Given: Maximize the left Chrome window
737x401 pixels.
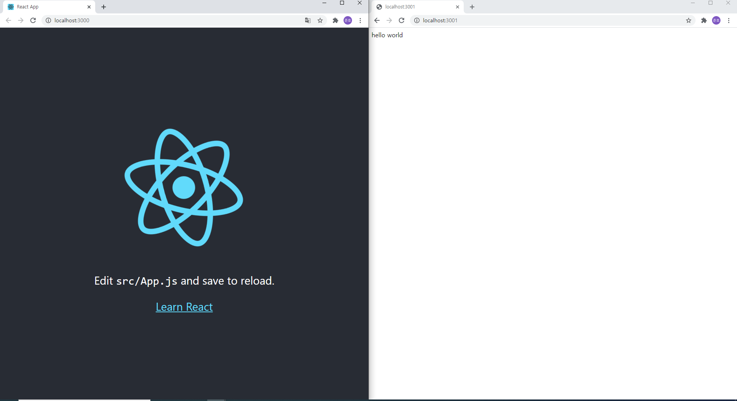Looking at the screenshot, I should [x=342, y=3].
